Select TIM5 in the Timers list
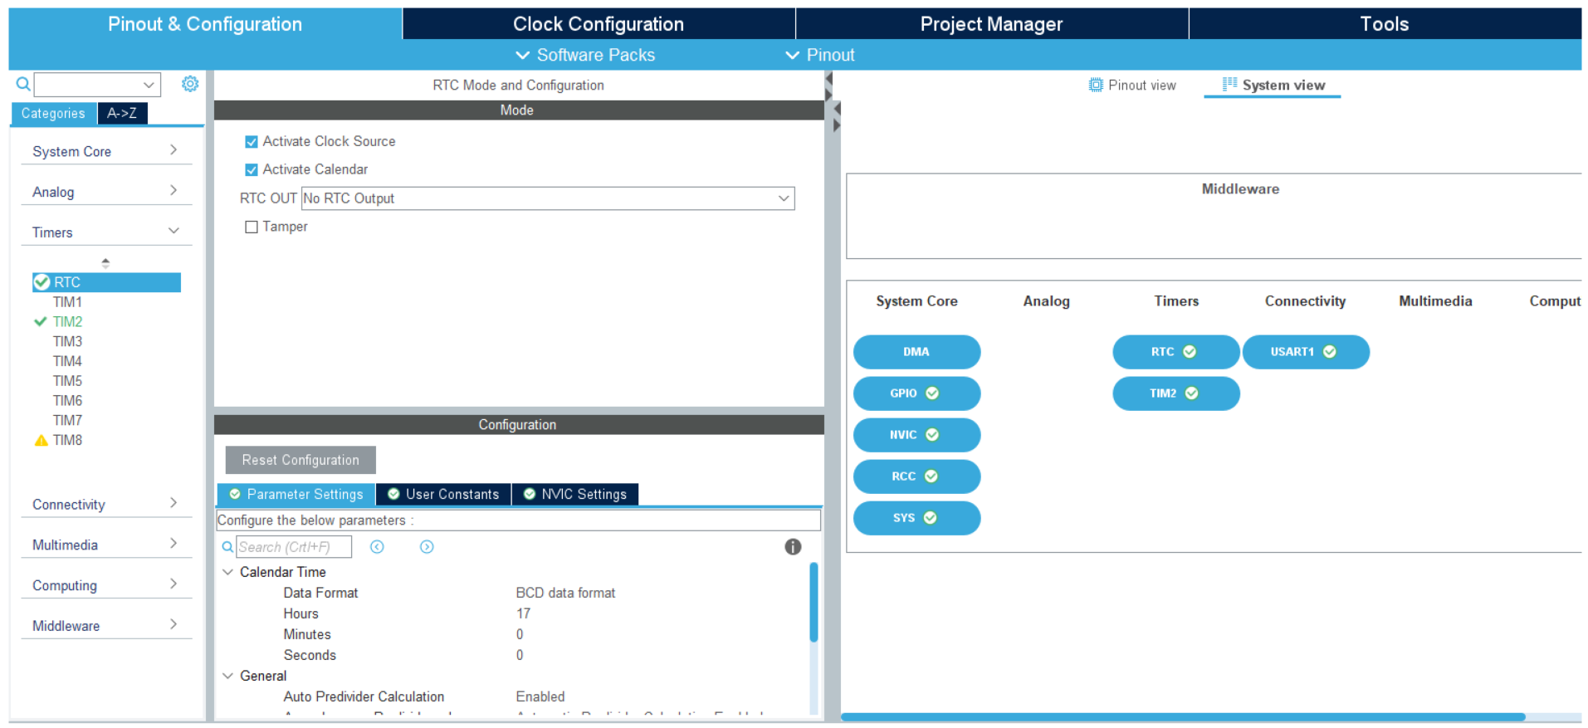The width and height of the screenshot is (1588, 728). pyautogui.click(x=67, y=381)
